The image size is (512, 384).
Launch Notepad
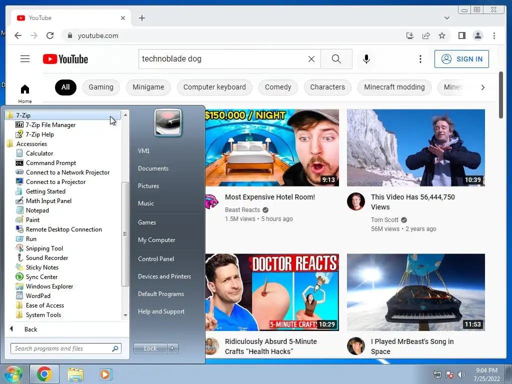coord(37,210)
